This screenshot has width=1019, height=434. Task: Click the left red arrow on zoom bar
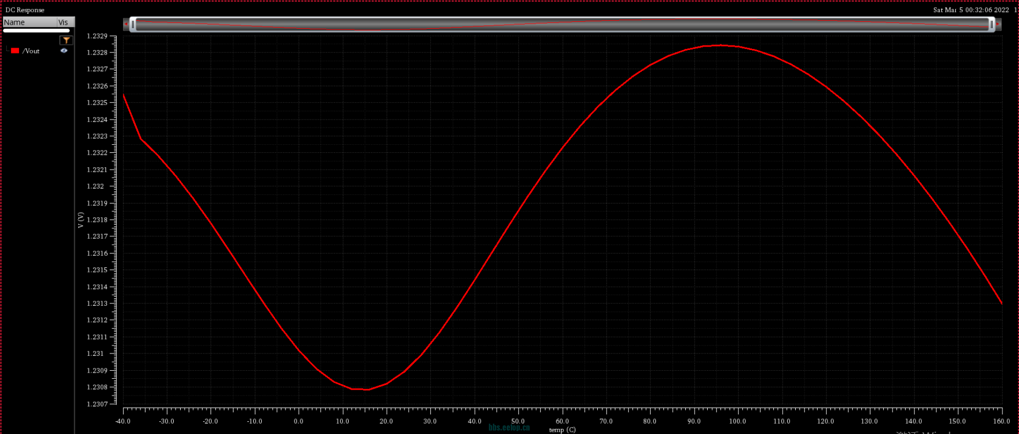(x=126, y=24)
